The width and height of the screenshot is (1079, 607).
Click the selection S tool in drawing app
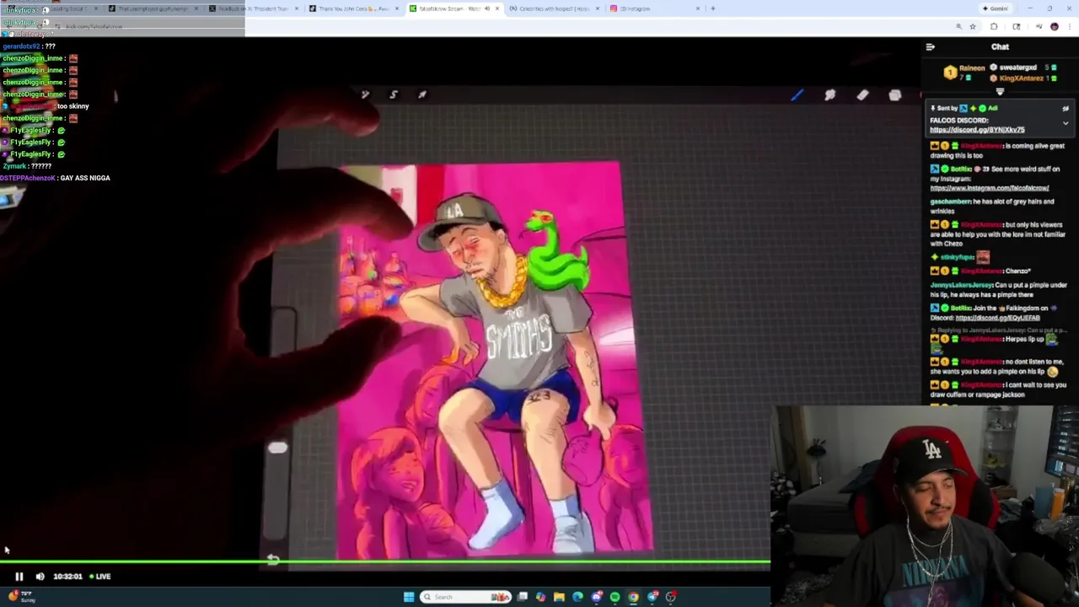coord(393,94)
